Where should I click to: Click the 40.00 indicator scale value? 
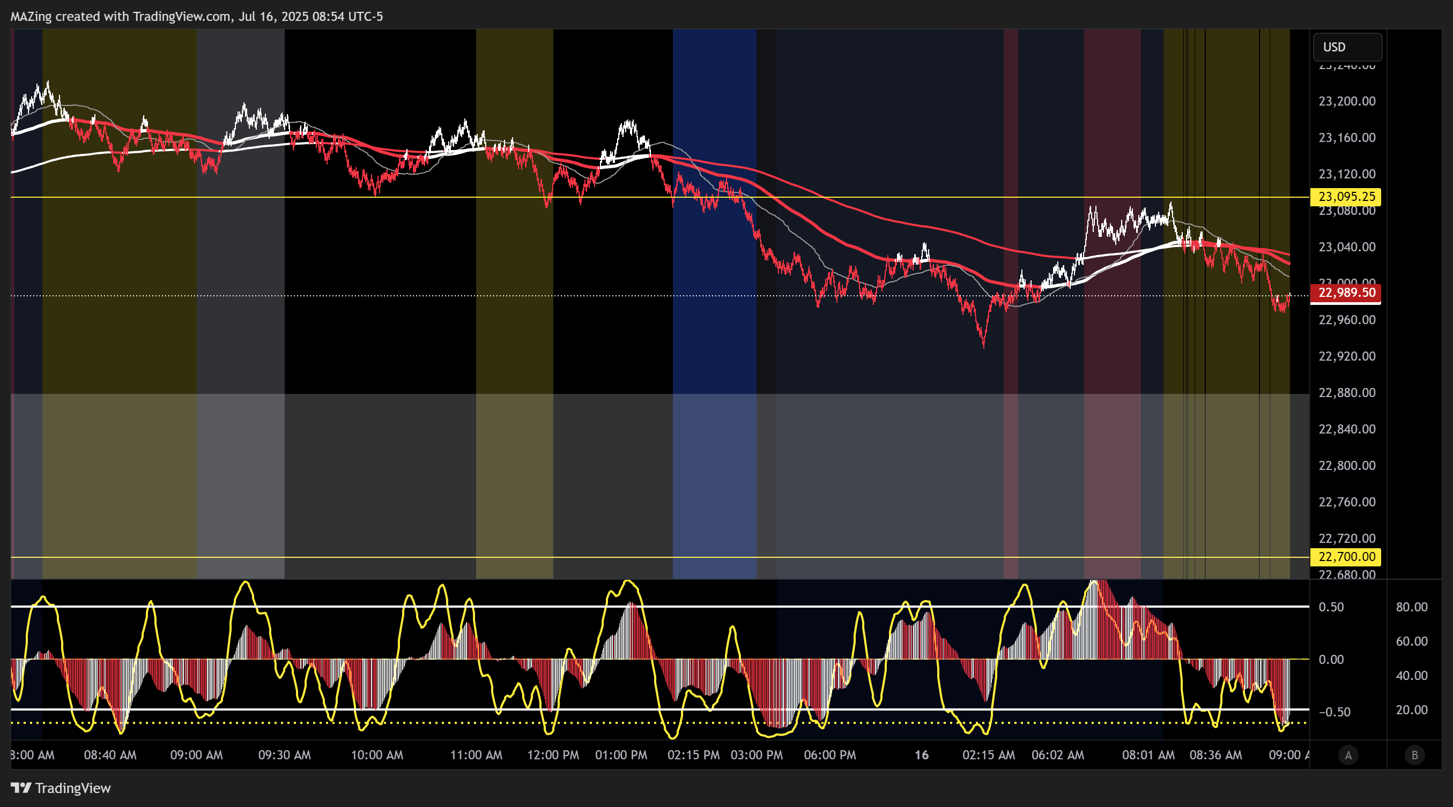(x=1411, y=676)
